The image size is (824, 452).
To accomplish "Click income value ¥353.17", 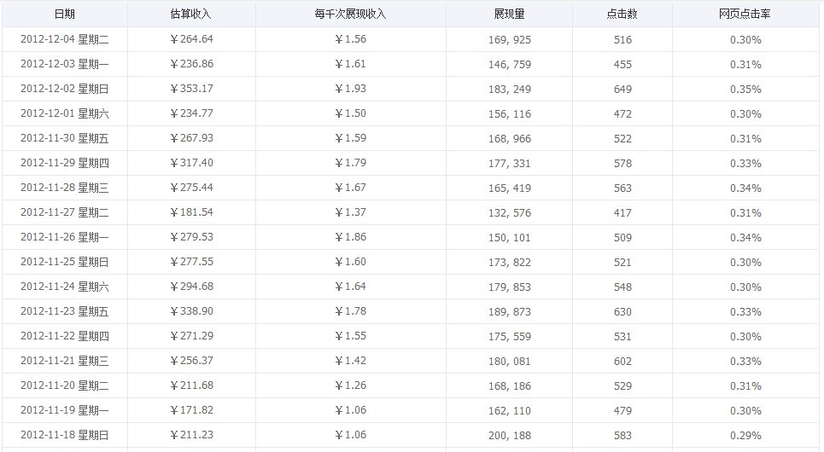I will pos(191,88).
